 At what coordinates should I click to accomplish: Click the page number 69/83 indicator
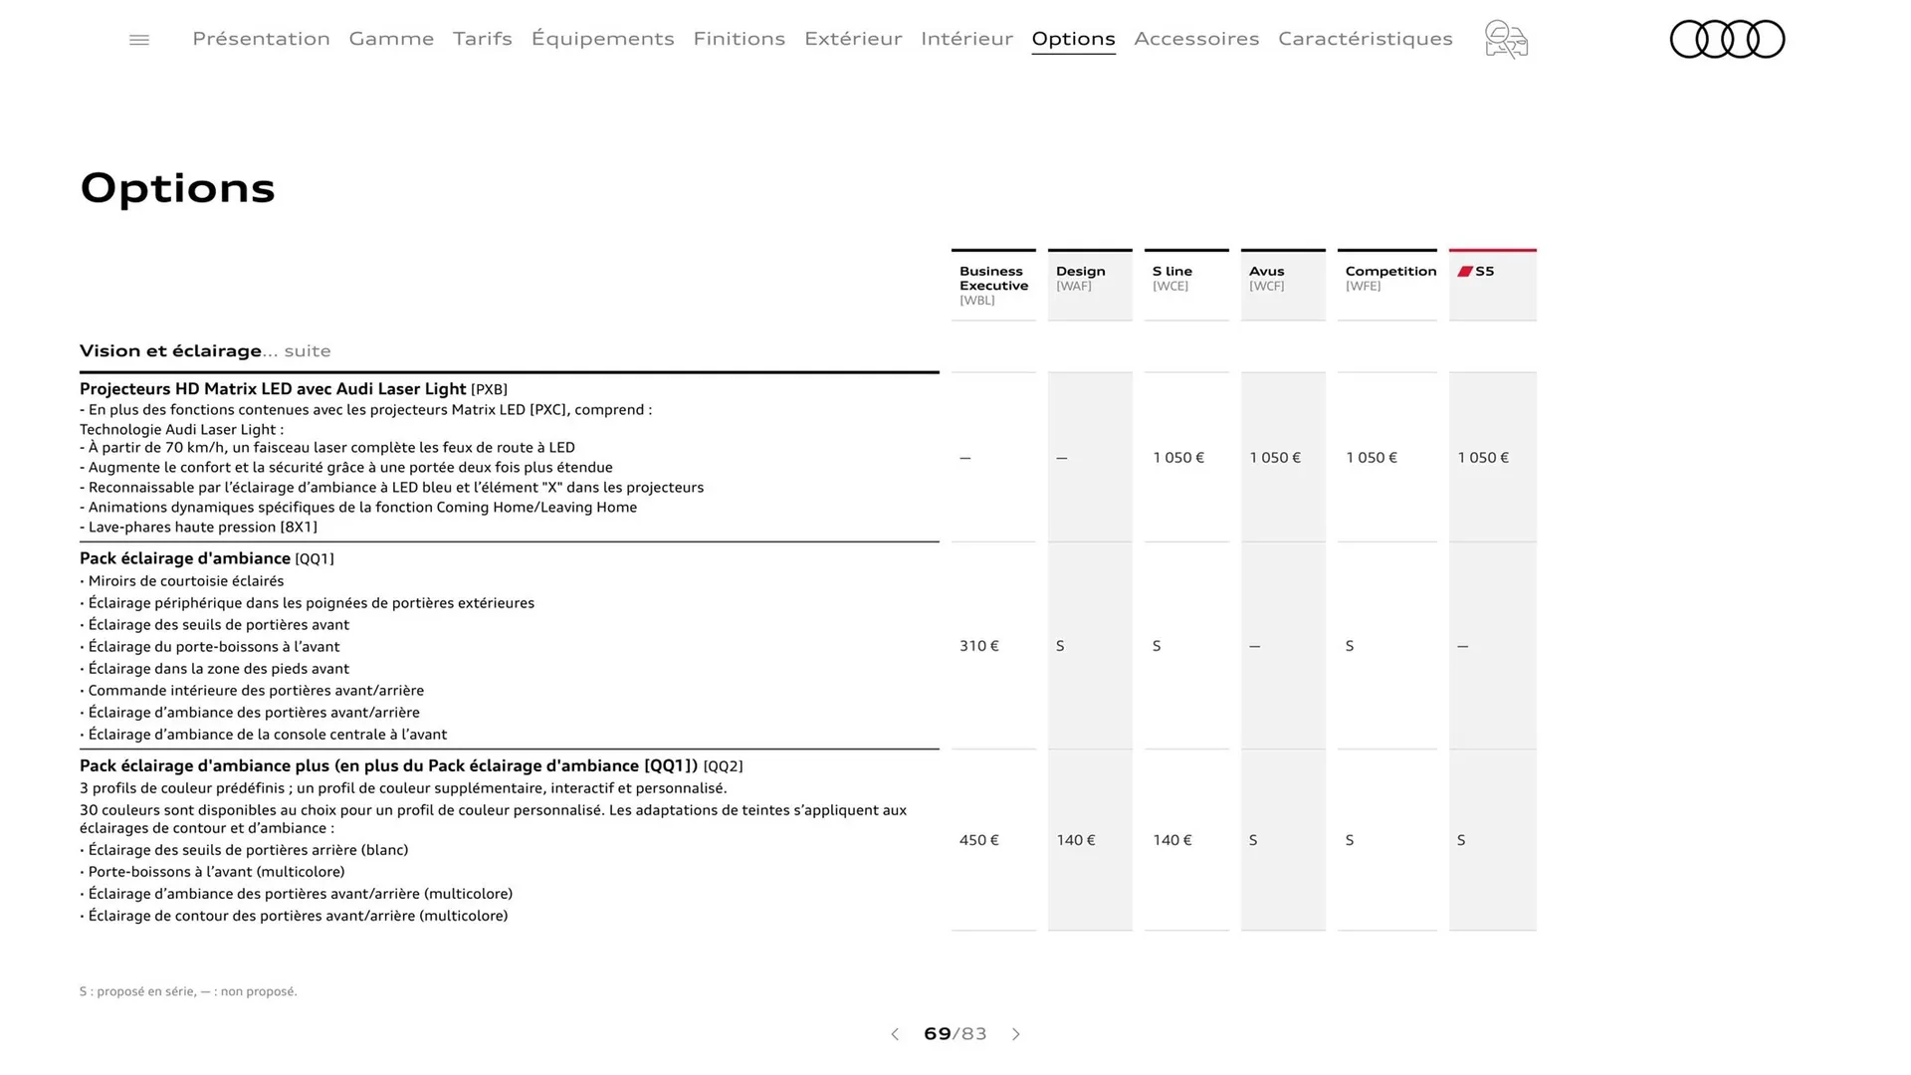[x=955, y=1034]
